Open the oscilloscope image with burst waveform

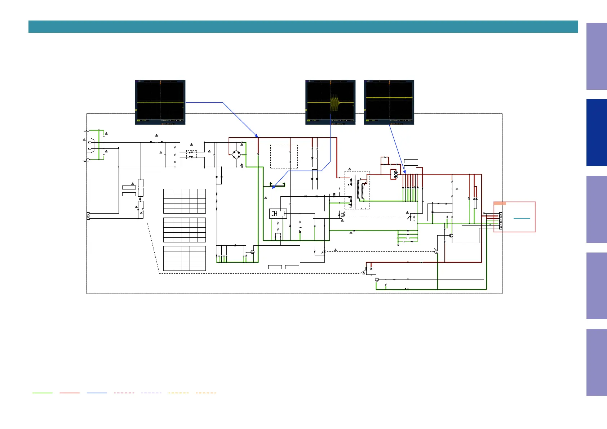331,102
